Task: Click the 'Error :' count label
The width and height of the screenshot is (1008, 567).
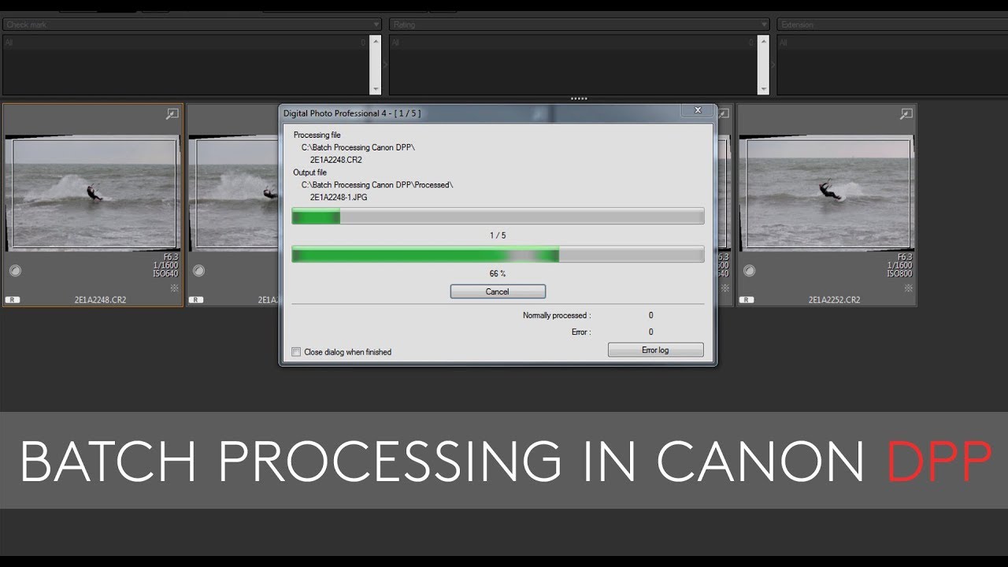Action: click(x=581, y=332)
